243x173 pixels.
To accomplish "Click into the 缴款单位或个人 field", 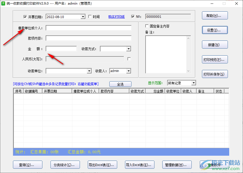I will [x=89, y=28].
